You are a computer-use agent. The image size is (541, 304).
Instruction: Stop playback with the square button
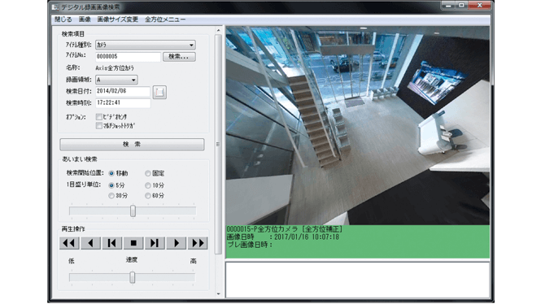click(x=133, y=243)
